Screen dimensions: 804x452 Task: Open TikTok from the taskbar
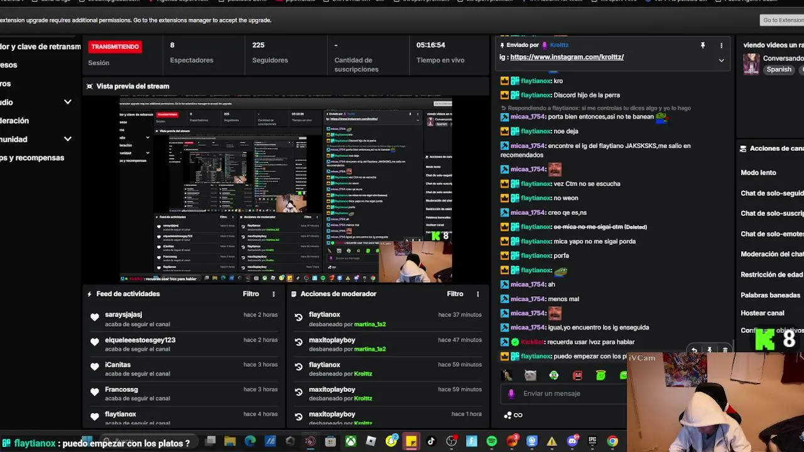pyautogui.click(x=431, y=441)
